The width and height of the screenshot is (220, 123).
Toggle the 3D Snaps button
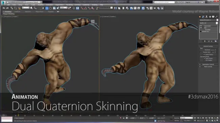point(82,8)
